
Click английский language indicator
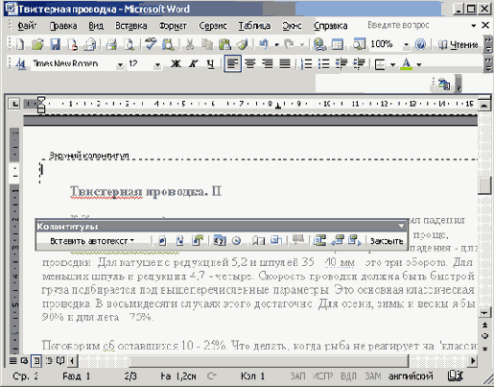tap(411, 375)
